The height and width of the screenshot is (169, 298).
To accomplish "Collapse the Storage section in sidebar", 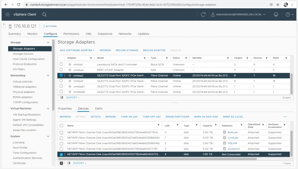I will click(48, 43).
